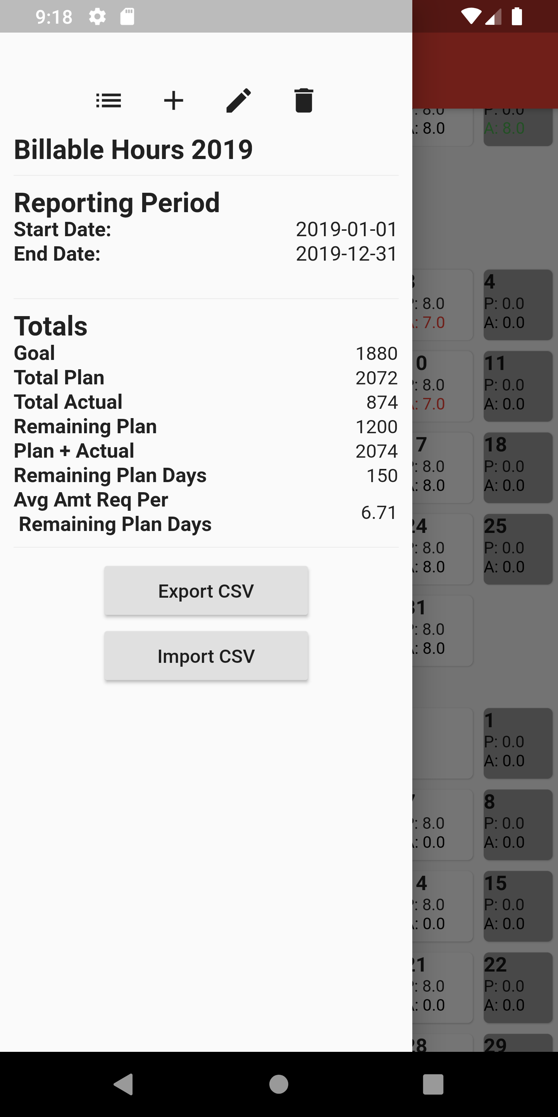Select calendar day 25 cell
The width and height of the screenshot is (558, 1117).
[x=518, y=549]
